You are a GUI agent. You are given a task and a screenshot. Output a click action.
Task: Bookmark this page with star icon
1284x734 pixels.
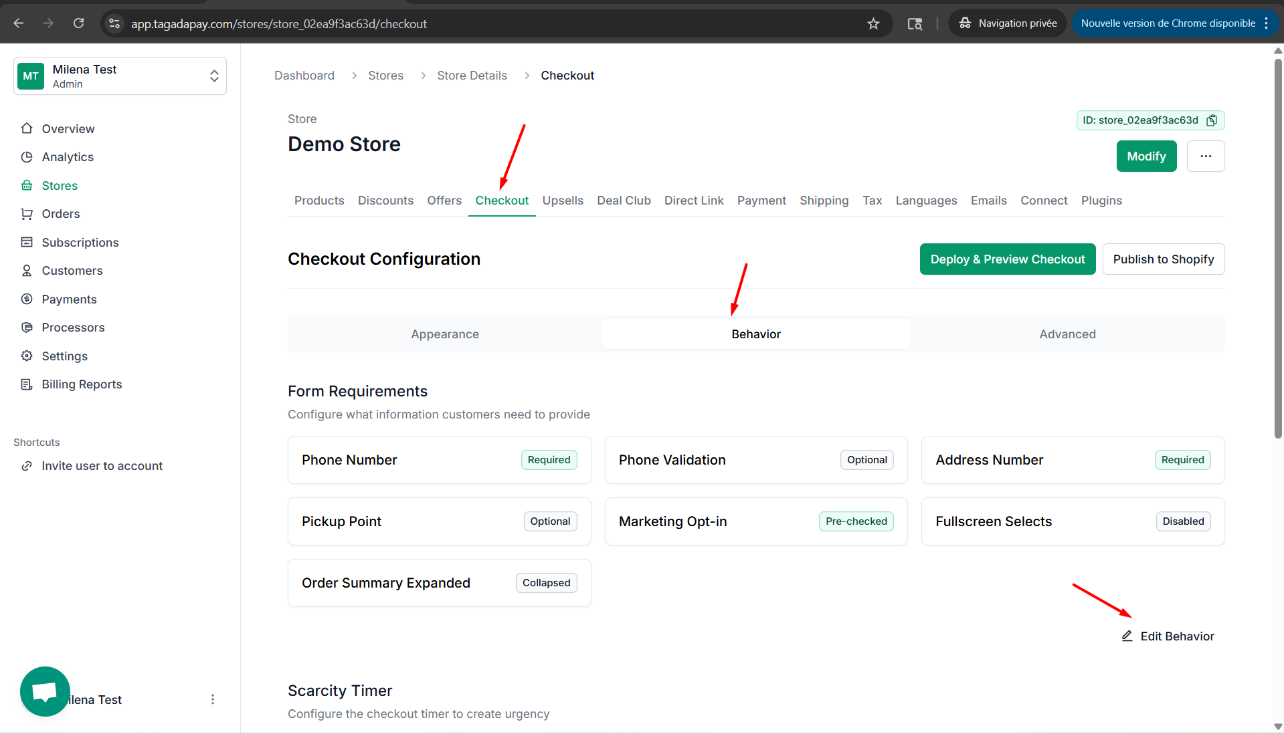coord(873,23)
